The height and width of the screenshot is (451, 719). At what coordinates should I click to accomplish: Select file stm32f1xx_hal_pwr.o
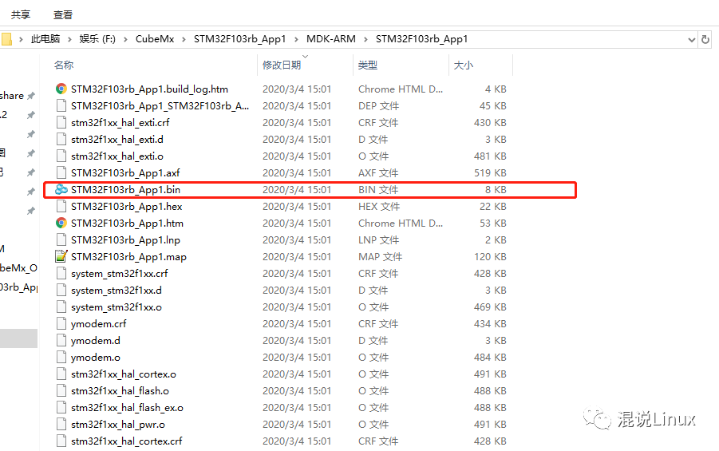[x=118, y=425]
